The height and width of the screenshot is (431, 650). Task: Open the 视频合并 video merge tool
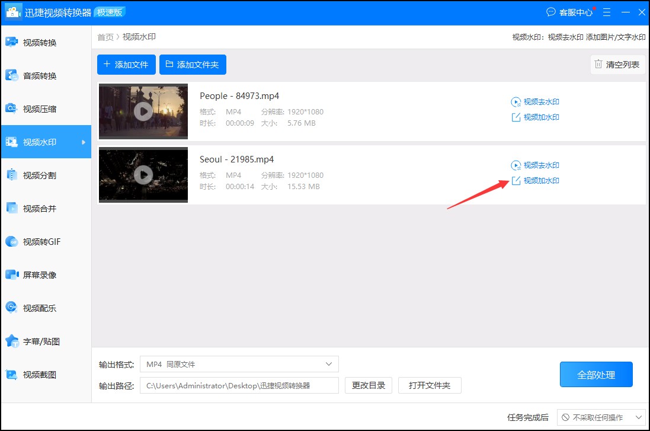pyautogui.click(x=39, y=209)
